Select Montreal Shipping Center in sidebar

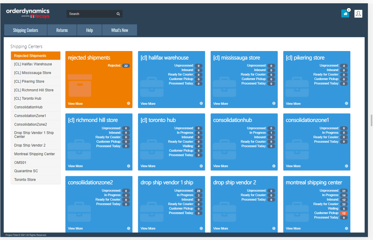36,154
